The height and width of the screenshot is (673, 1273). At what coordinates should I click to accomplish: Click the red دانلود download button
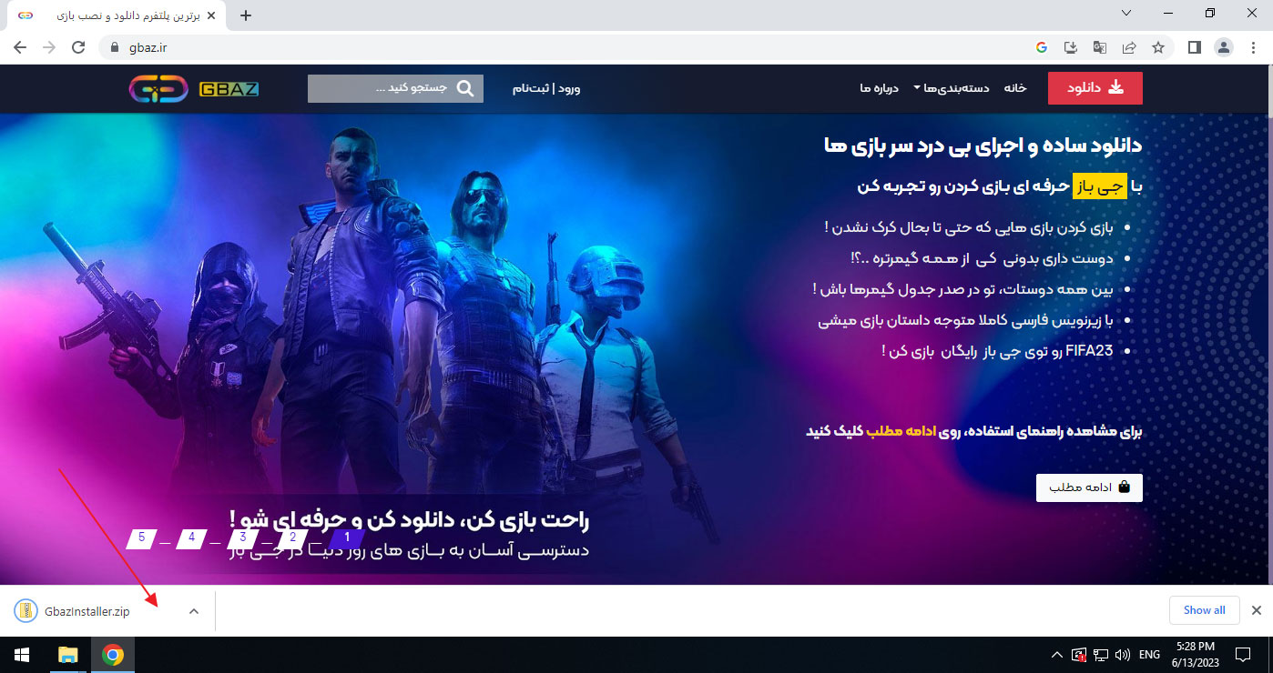point(1095,88)
